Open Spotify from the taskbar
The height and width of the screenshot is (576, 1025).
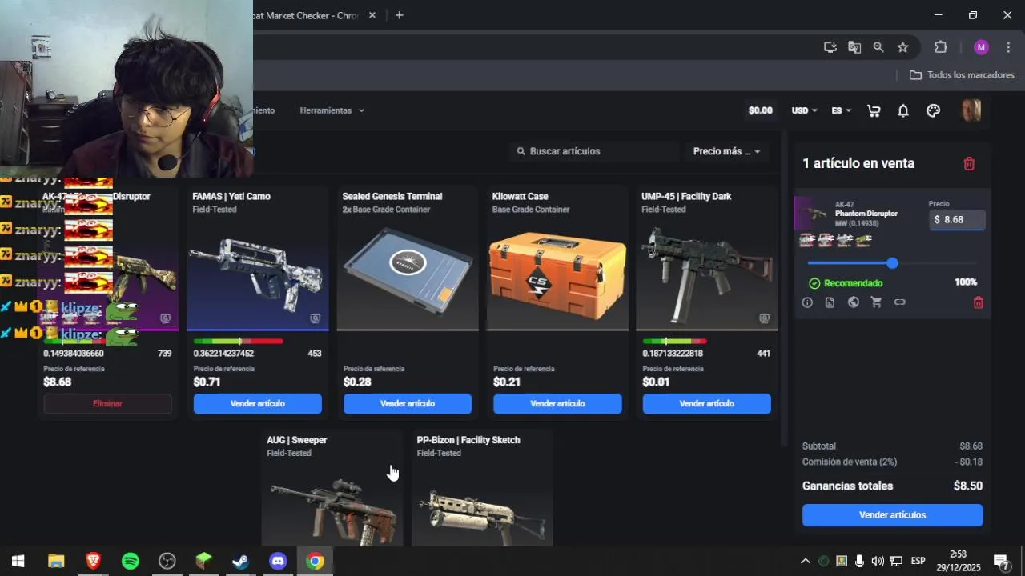click(x=130, y=561)
